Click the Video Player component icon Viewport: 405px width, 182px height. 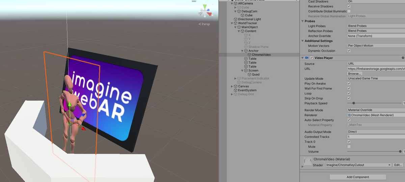[x=307, y=58]
